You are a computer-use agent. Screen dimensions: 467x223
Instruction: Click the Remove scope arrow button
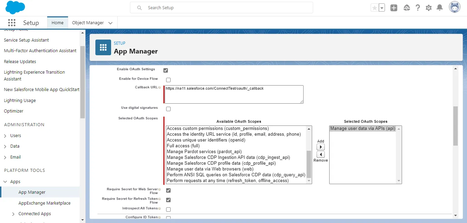(321, 154)
